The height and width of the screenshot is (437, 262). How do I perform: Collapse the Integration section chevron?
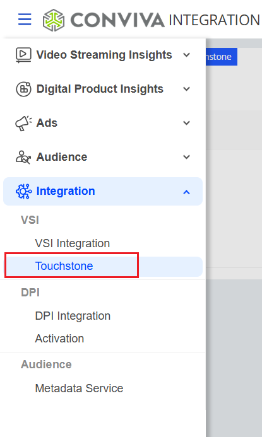tap(186, 192)
